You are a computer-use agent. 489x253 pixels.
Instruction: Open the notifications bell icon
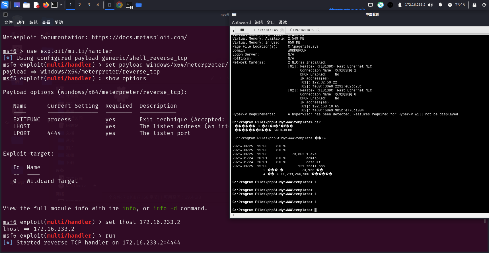point(440,5)
